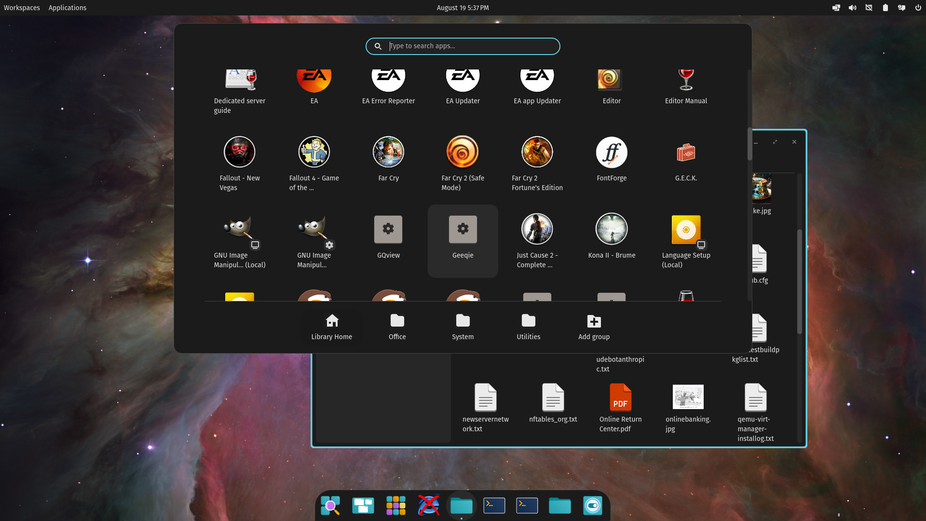926x521 pixels.
Task: Select nftables_org.txt in file manager
Action: coord(553,403)
